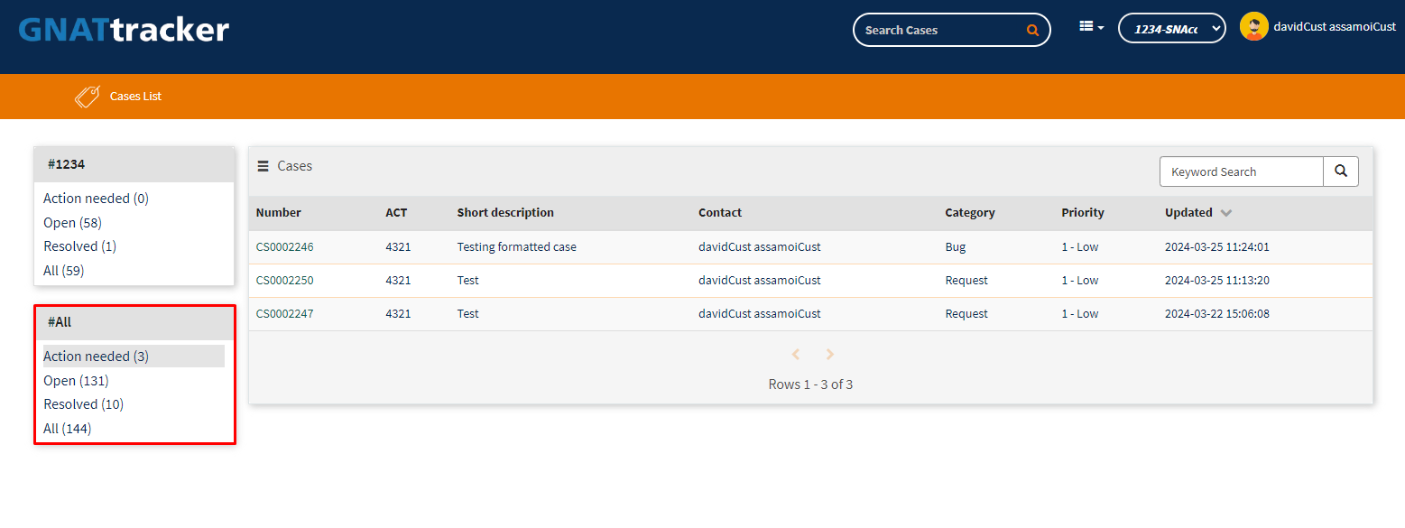Click the Cases panel hamburger icon
This screenshot has height=528, width=1405.
click(x=263, y=166)
